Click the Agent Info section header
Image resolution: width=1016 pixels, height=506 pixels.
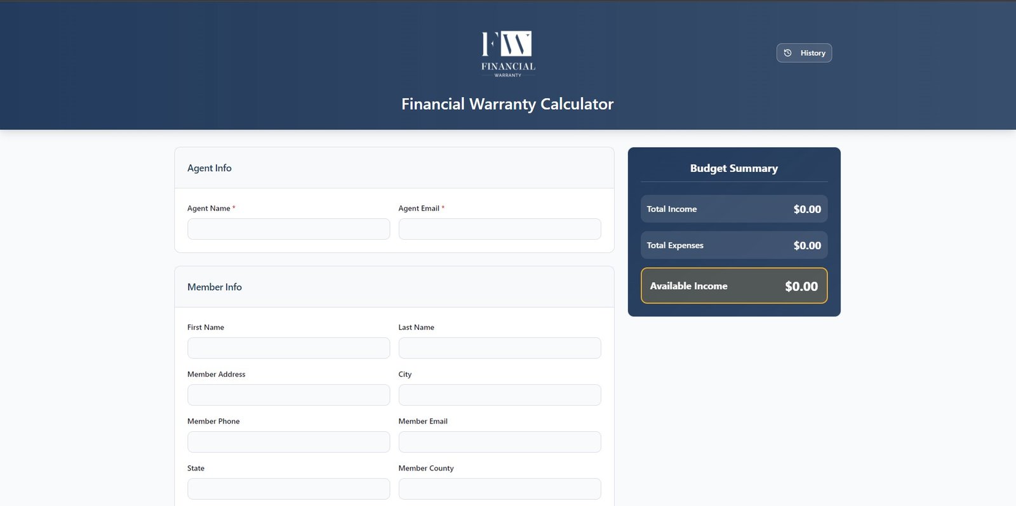pyautogui.click(x=394, y=168)
